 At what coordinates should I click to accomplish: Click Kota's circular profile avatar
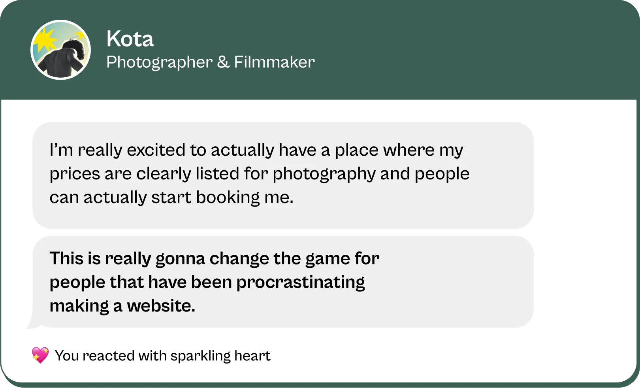61,50
